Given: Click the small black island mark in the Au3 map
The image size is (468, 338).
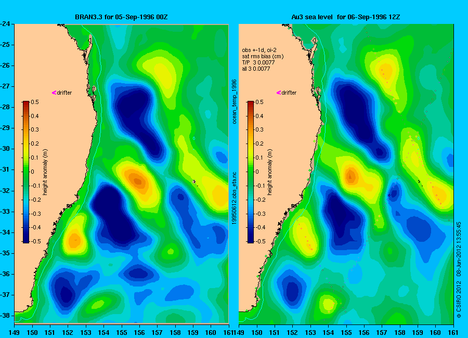Looking at the screenshot, I should [x=419, y=181].
